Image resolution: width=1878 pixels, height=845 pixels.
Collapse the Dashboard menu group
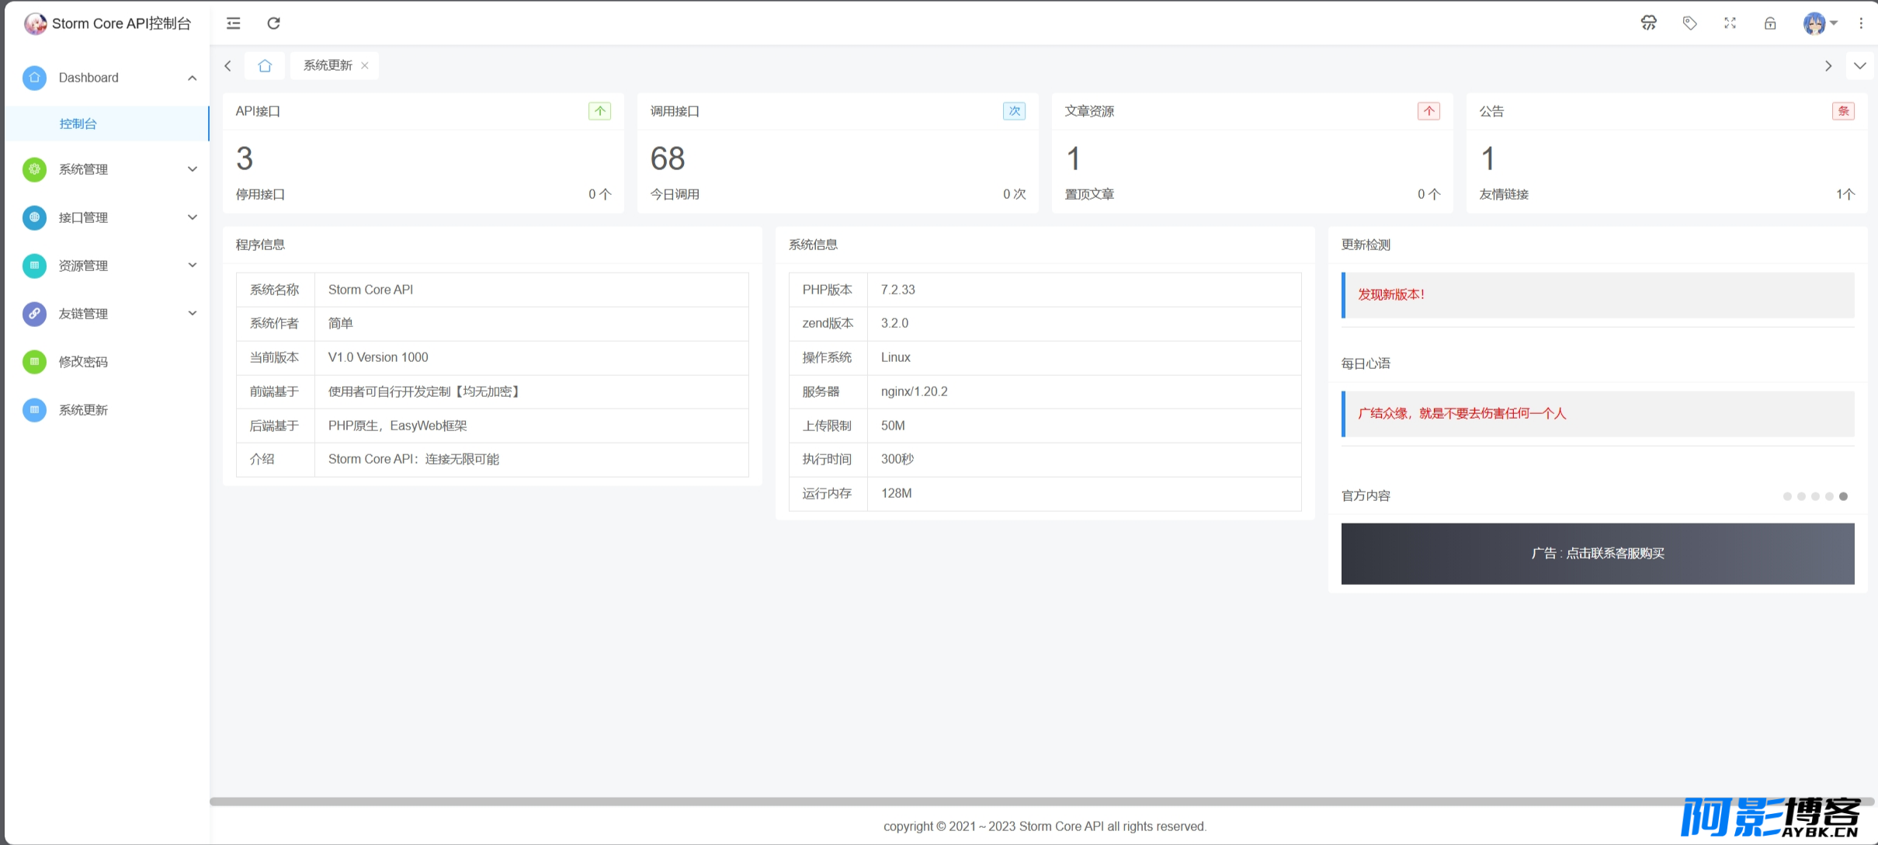[193, 78]
